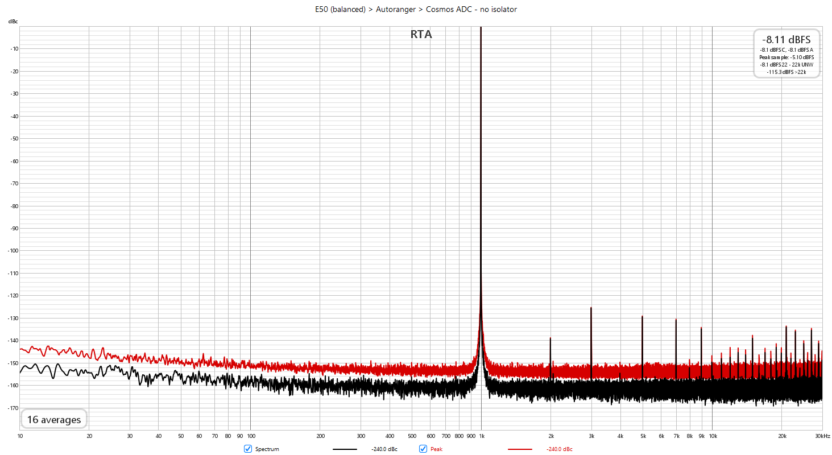Click the 'dBc' axis unit label
The height and width of the screenshot is (455, 832).
(x=13, y=21)
